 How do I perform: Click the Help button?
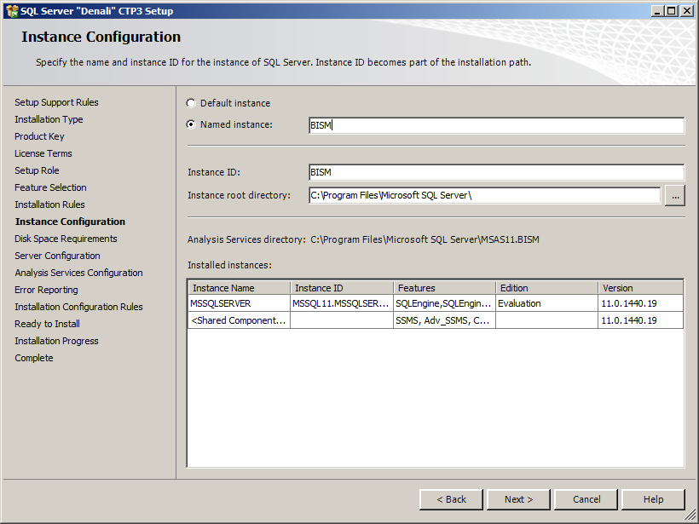653,499
